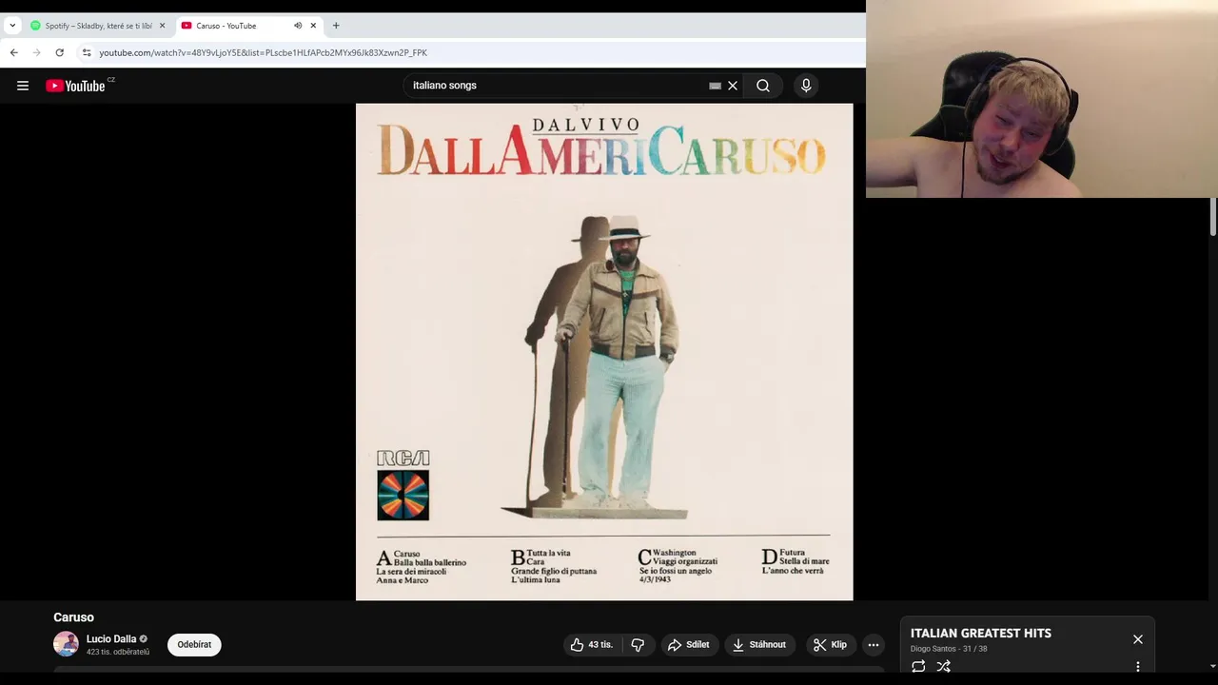1218x685 pixels.
Task: Open the YouTube hamburger guide menu
Action: click(x=23, y=86)
